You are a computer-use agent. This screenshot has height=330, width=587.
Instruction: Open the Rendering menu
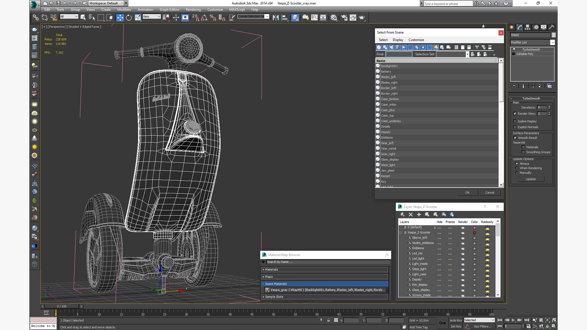click(193, 9)
